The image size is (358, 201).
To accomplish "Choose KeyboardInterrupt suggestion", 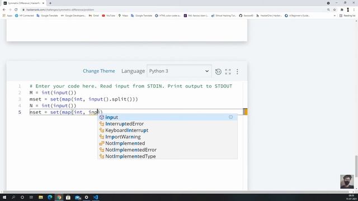I will [167, 130].
